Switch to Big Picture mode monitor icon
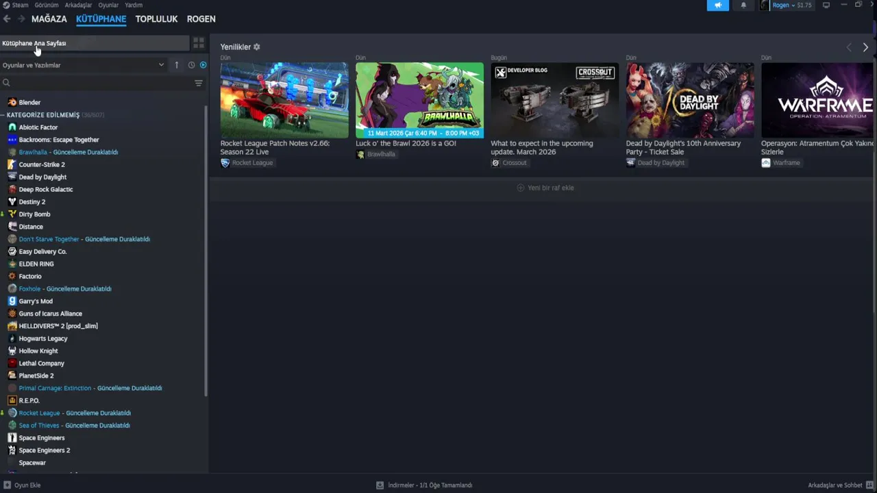The height and width of the screenshot is (493, 877). pyautogui.click(x=826, y=5)
